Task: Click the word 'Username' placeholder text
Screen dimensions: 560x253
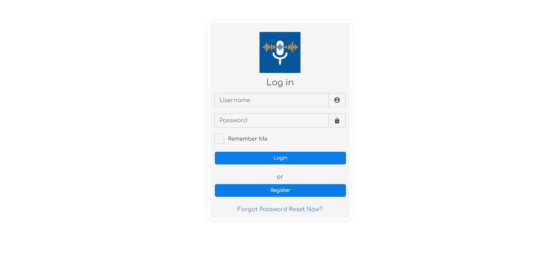Action: (235, 100)
